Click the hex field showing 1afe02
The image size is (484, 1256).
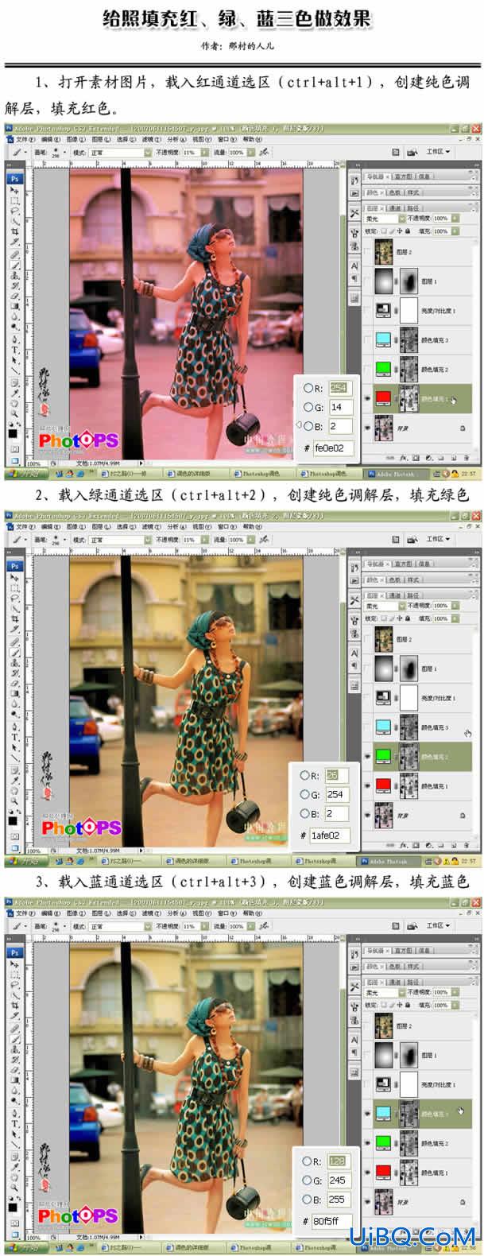(330, 835)
